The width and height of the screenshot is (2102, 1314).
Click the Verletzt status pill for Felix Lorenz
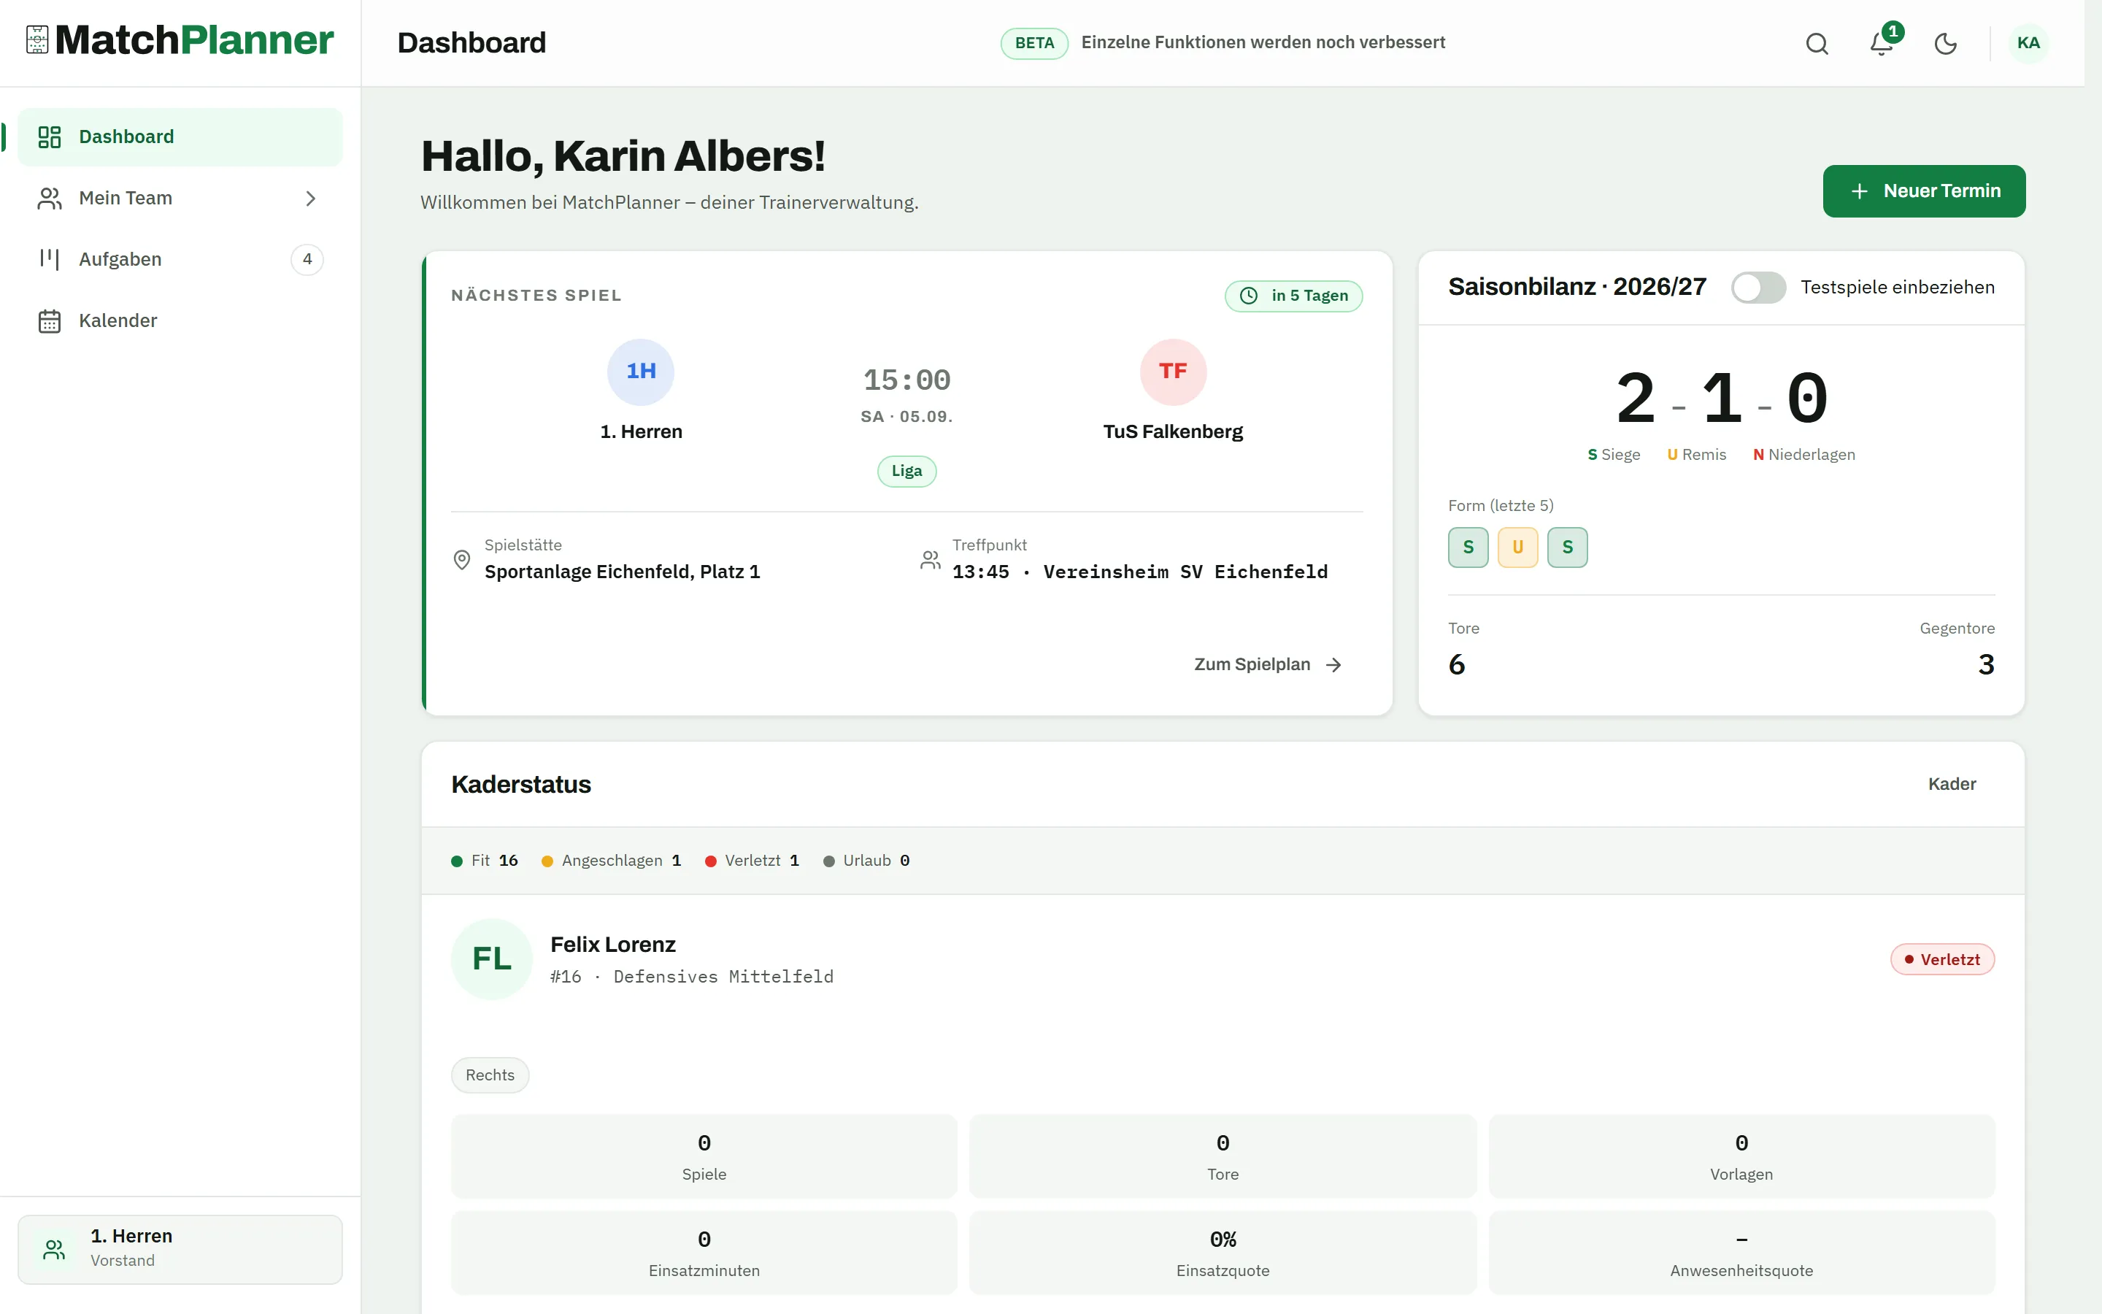(1942, 959)
